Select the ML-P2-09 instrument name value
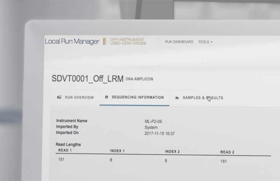Screen dimensions: 280x181 point(154,122)
